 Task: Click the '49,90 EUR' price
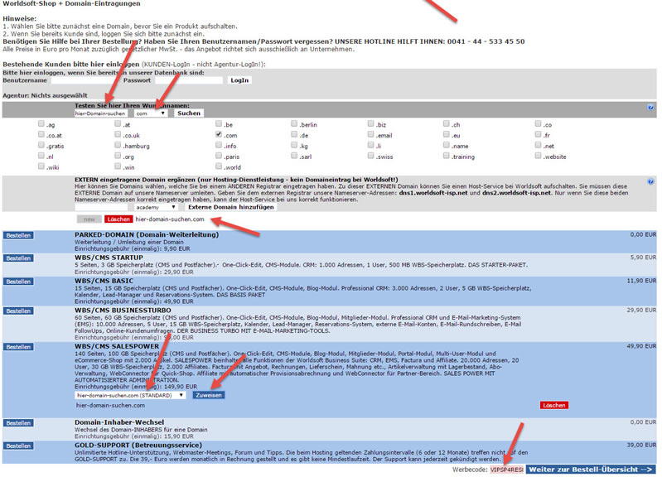pyautogui.click(x=641, y=346)
